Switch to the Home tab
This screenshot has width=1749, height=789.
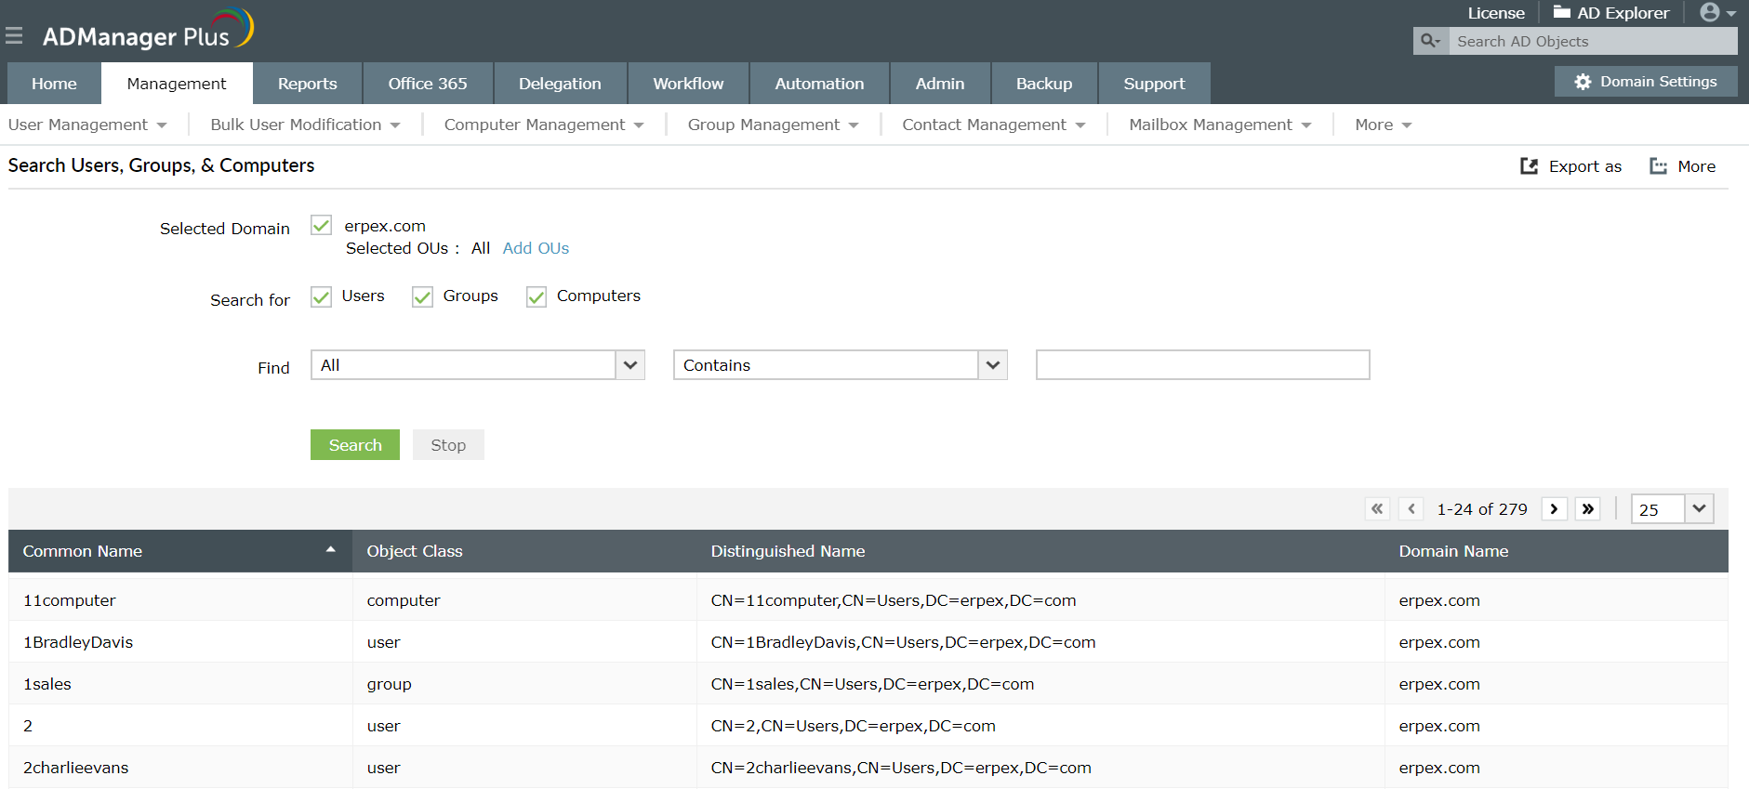click(x=54, y=84)
